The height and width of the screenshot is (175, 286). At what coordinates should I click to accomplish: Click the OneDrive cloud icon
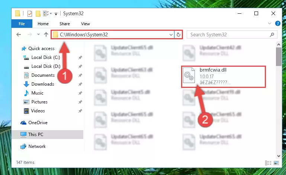23,123
